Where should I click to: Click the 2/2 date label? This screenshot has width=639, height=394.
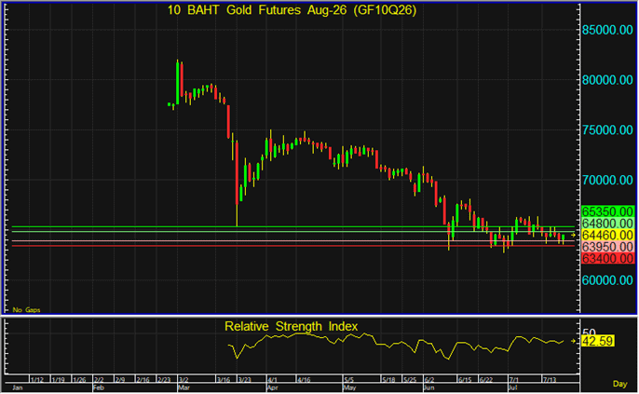click(99, 380)
